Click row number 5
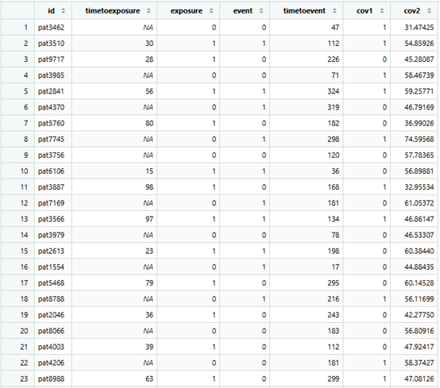 tap(26, 91)
